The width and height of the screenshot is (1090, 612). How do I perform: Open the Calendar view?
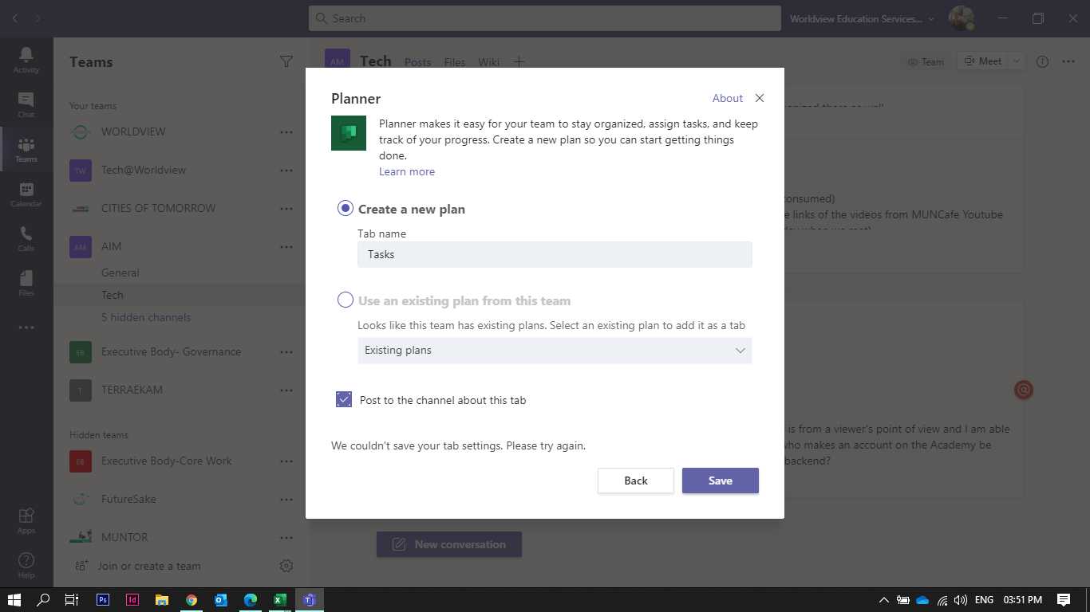click(26, 194)
